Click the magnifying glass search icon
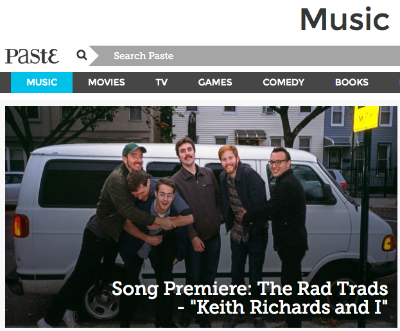400x331 pixels. (82, 55)
